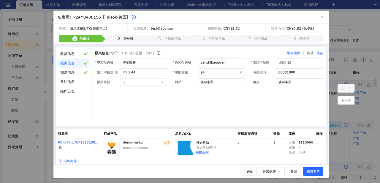The image size is (380, 183).
Task: Click the home icon in the tab bar
Action: (x=8, y=5)
